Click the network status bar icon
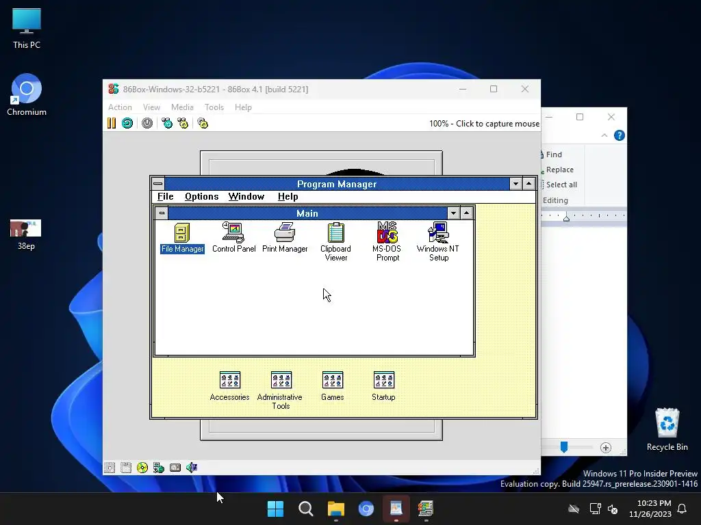 [x=159, y=468]
